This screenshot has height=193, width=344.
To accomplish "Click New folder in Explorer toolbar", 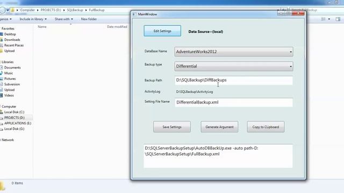I will [x=89, y=19].
